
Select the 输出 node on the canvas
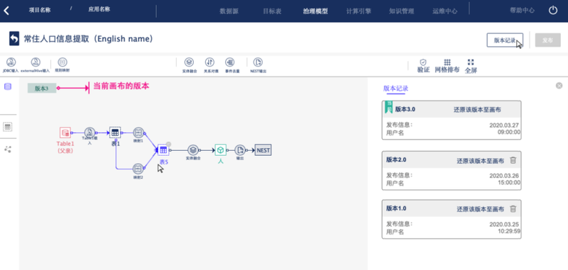pyautogui.click(x=240, y=150)
